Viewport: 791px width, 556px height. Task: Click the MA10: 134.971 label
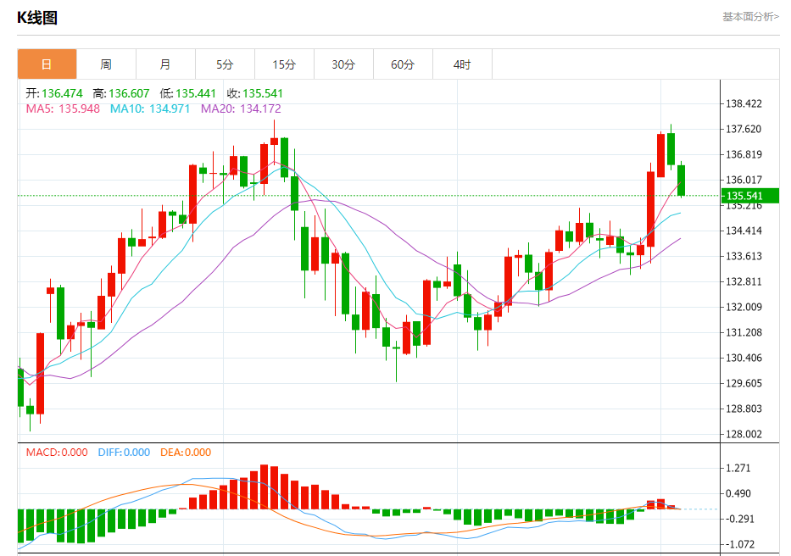tap(150, 108)
